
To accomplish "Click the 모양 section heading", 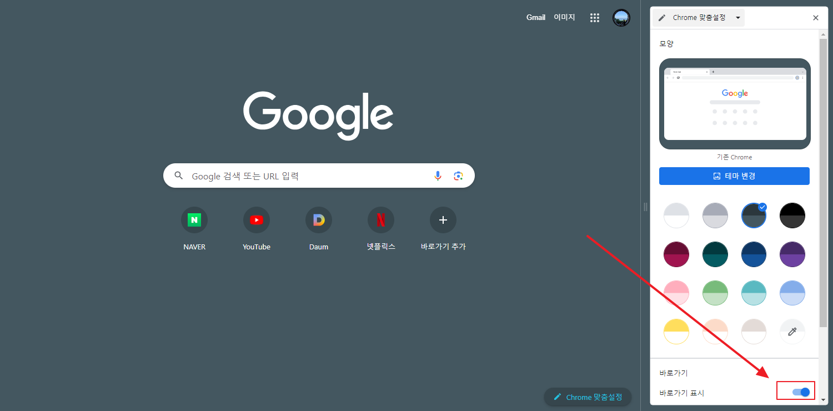I will (666, 44).
